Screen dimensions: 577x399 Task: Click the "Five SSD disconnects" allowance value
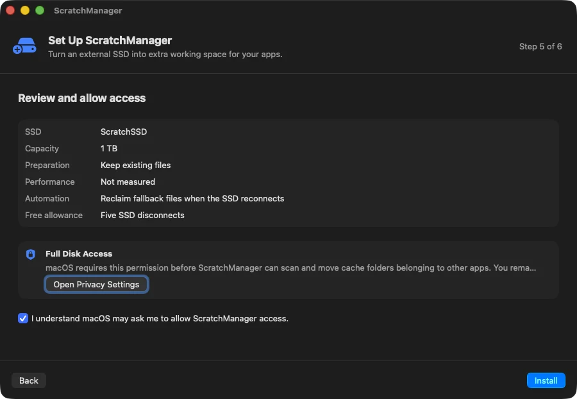tap(142, 216)
